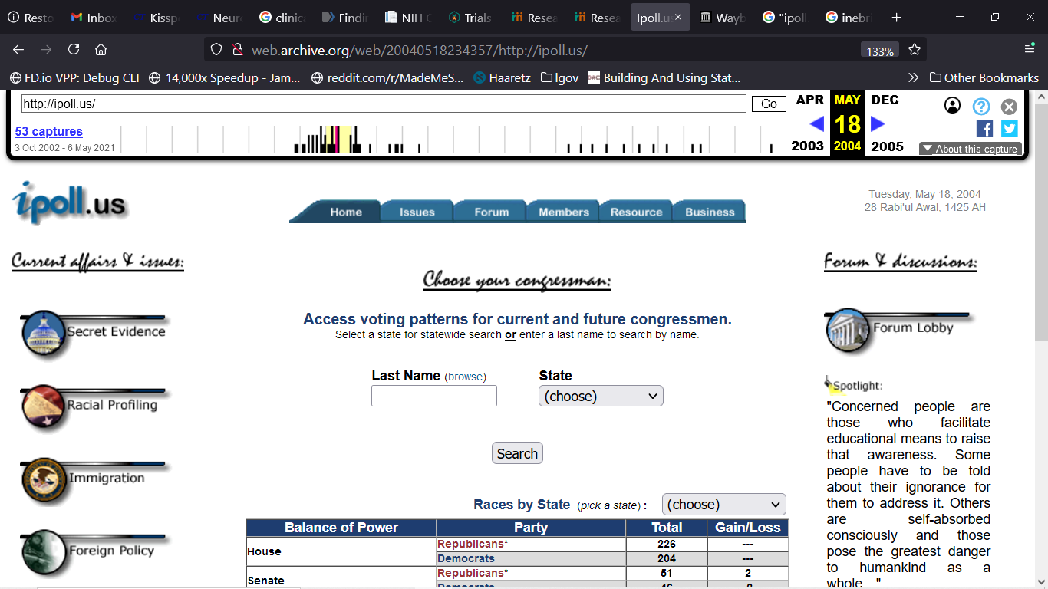Go to next capture blue arrow
Viewport: 1048px width, 589px height.
pyautogui.click(x=878, y=123)
